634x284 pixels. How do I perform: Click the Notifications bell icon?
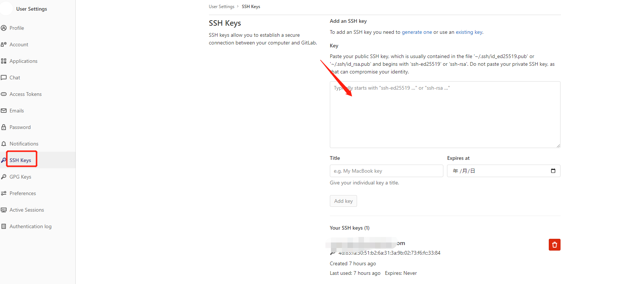click(x=4, y=144)
